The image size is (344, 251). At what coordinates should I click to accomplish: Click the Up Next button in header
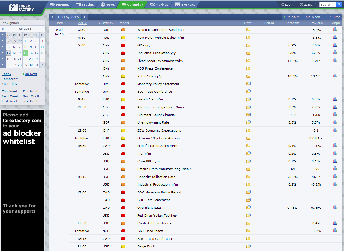click(291, 17)
